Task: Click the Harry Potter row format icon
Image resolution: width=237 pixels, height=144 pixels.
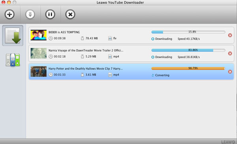Action: pos(110,75)
